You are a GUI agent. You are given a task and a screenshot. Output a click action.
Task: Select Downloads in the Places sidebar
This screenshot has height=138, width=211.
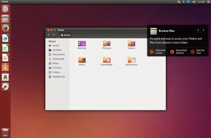[x=58, y=59]
